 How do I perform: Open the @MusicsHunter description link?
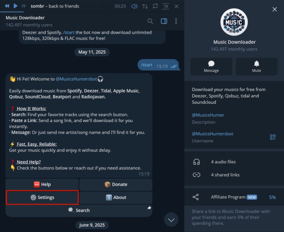208,115
